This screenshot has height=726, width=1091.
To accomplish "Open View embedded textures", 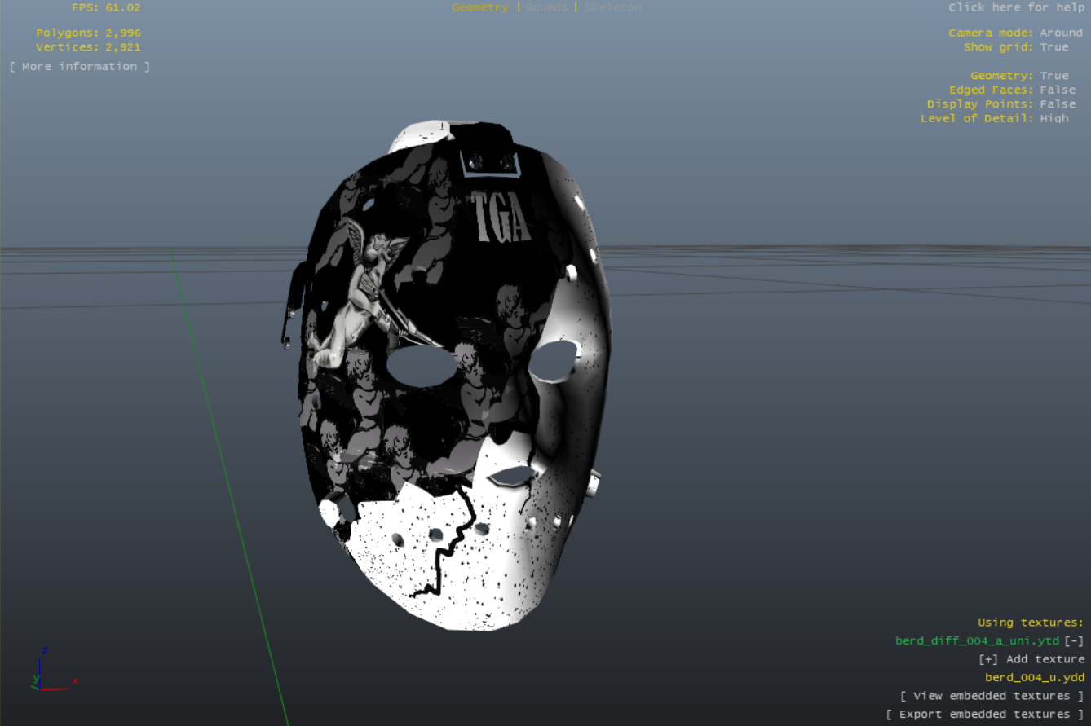I will (992, 696).
